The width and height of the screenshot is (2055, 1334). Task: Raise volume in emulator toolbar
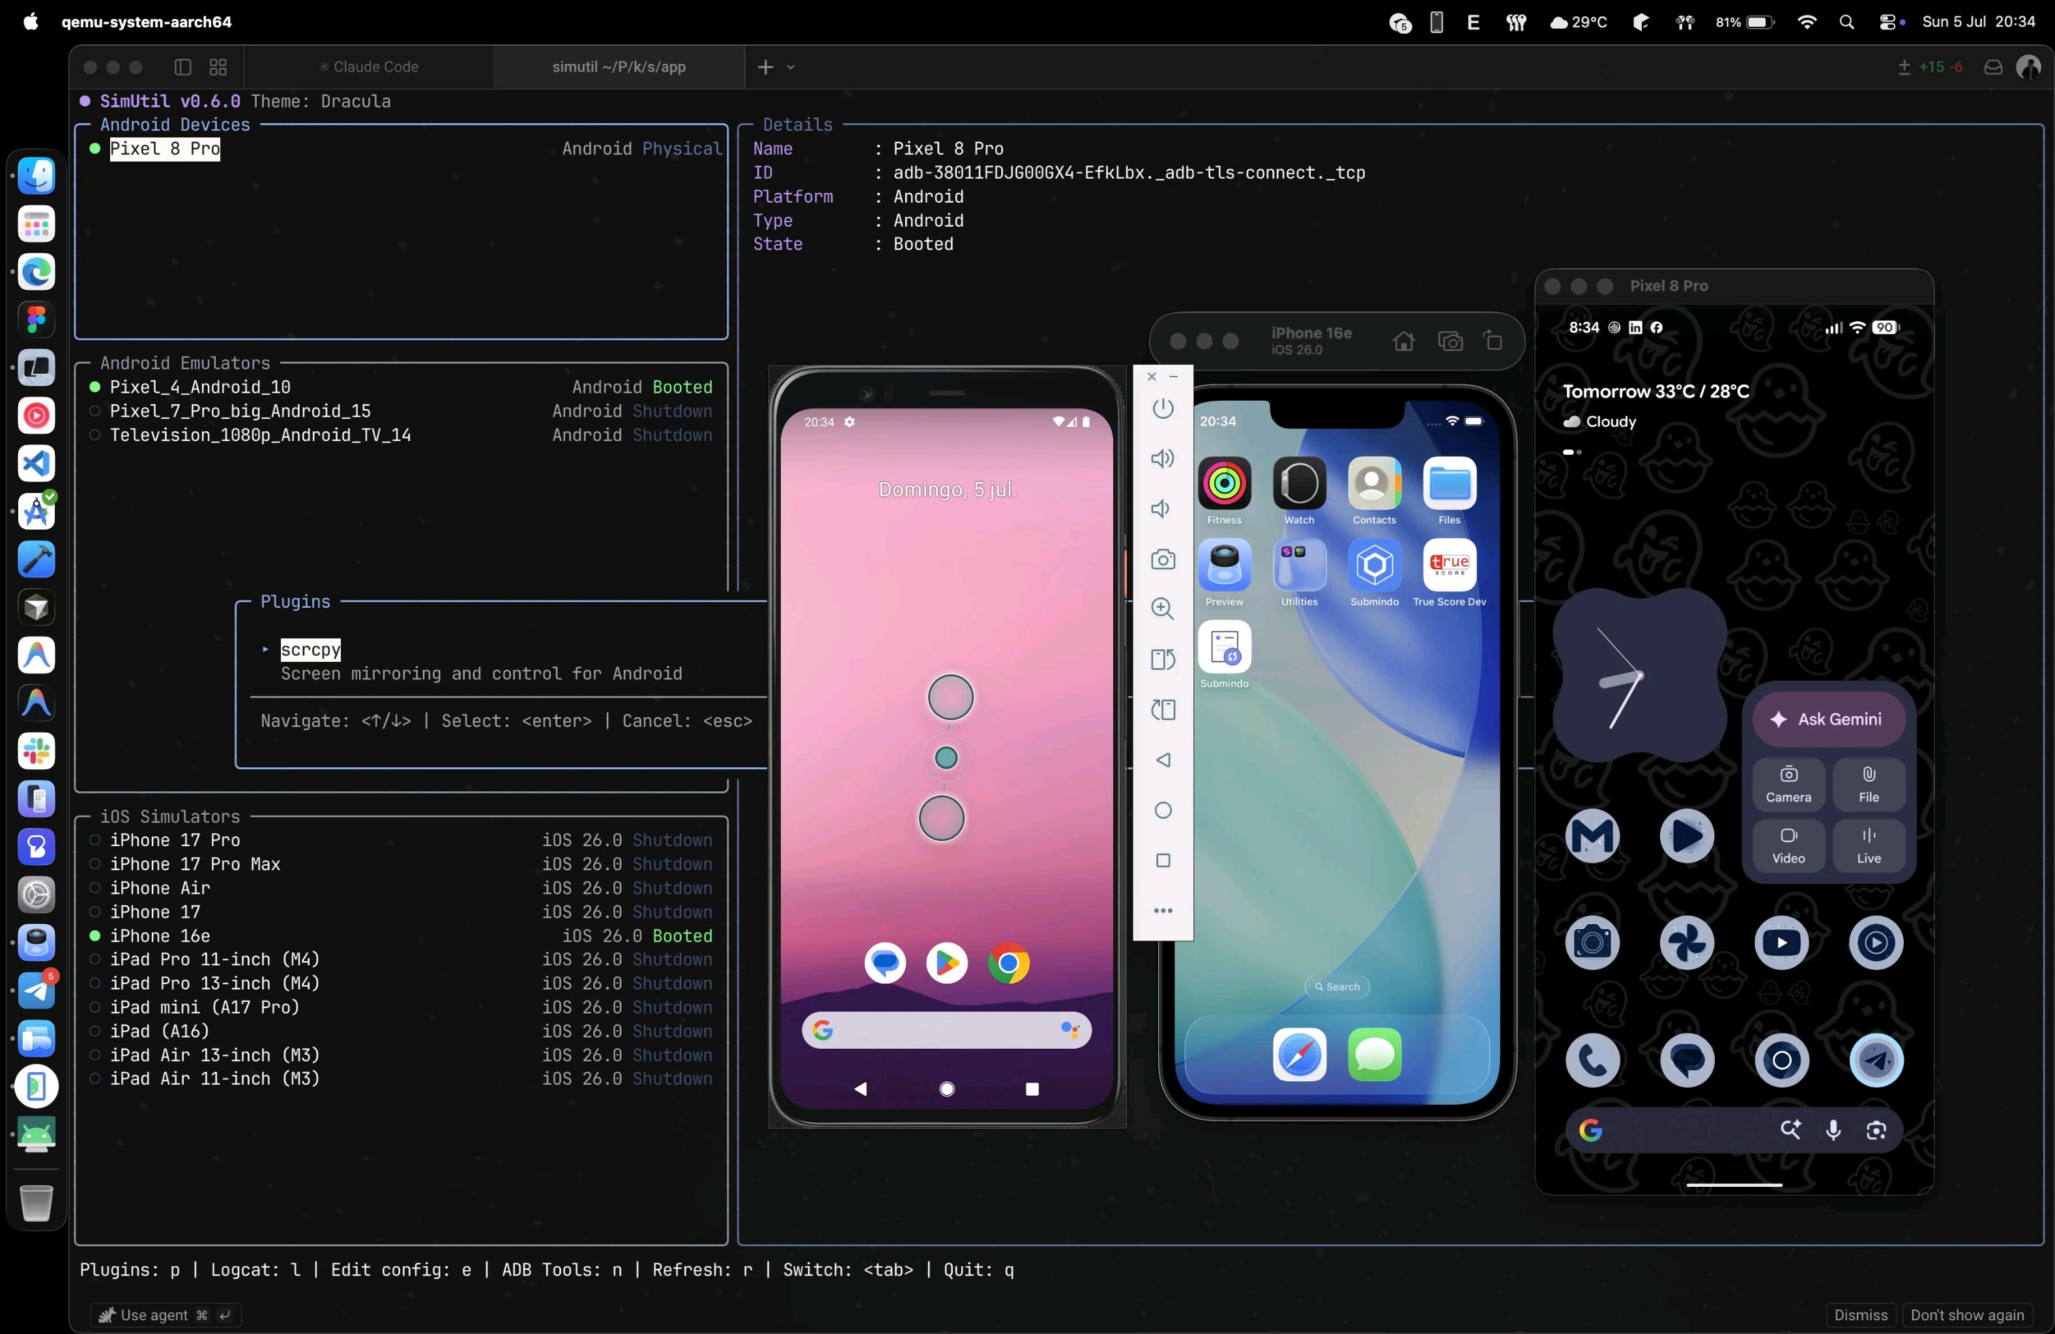pyautogui.click(x=1163, y=458)
